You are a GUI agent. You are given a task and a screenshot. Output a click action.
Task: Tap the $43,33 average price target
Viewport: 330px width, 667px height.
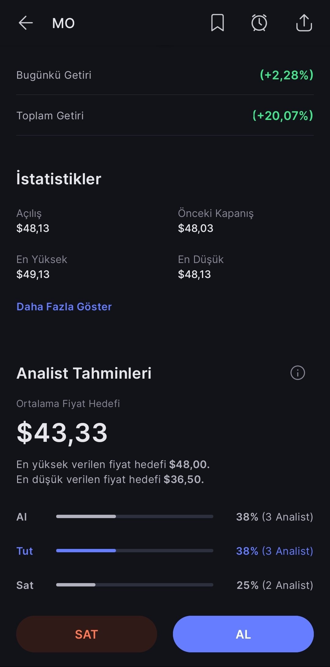pyautogui.click(x=62, y=433)
